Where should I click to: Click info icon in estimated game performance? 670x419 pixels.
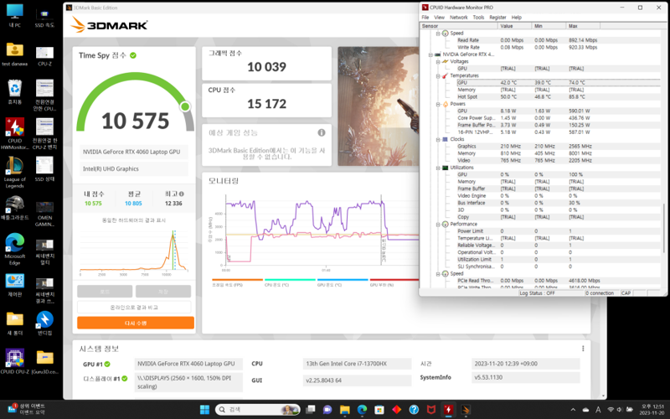[x=322, y=132]
